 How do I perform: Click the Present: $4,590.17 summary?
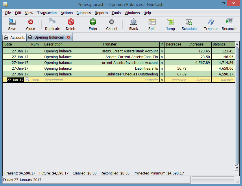click(20, 173)
